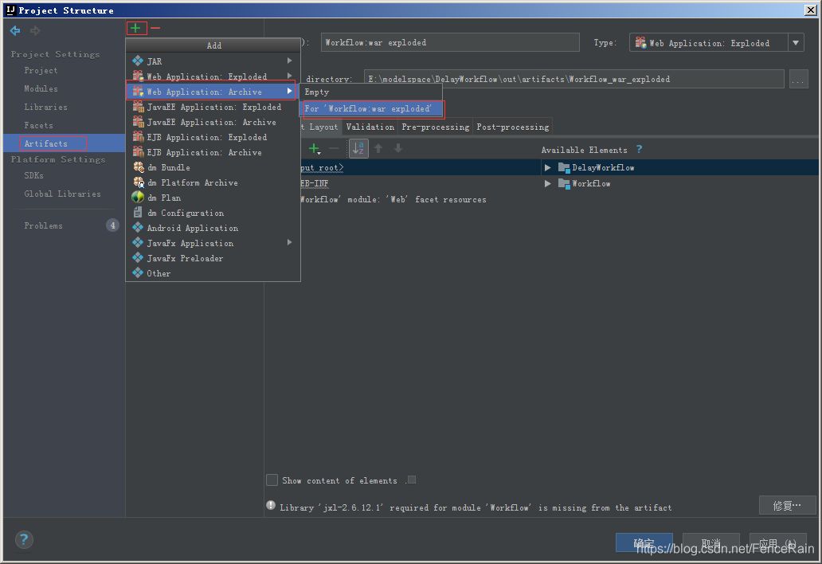Click the EJB Application: Archive gift icon
The width and height of the screenshot is (822, 564).
138,152
